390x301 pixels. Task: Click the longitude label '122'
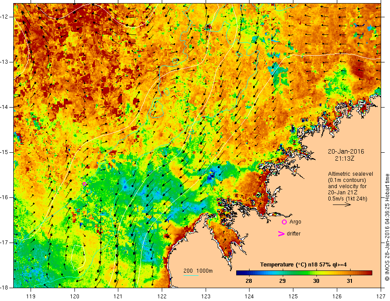coord(162,296)
